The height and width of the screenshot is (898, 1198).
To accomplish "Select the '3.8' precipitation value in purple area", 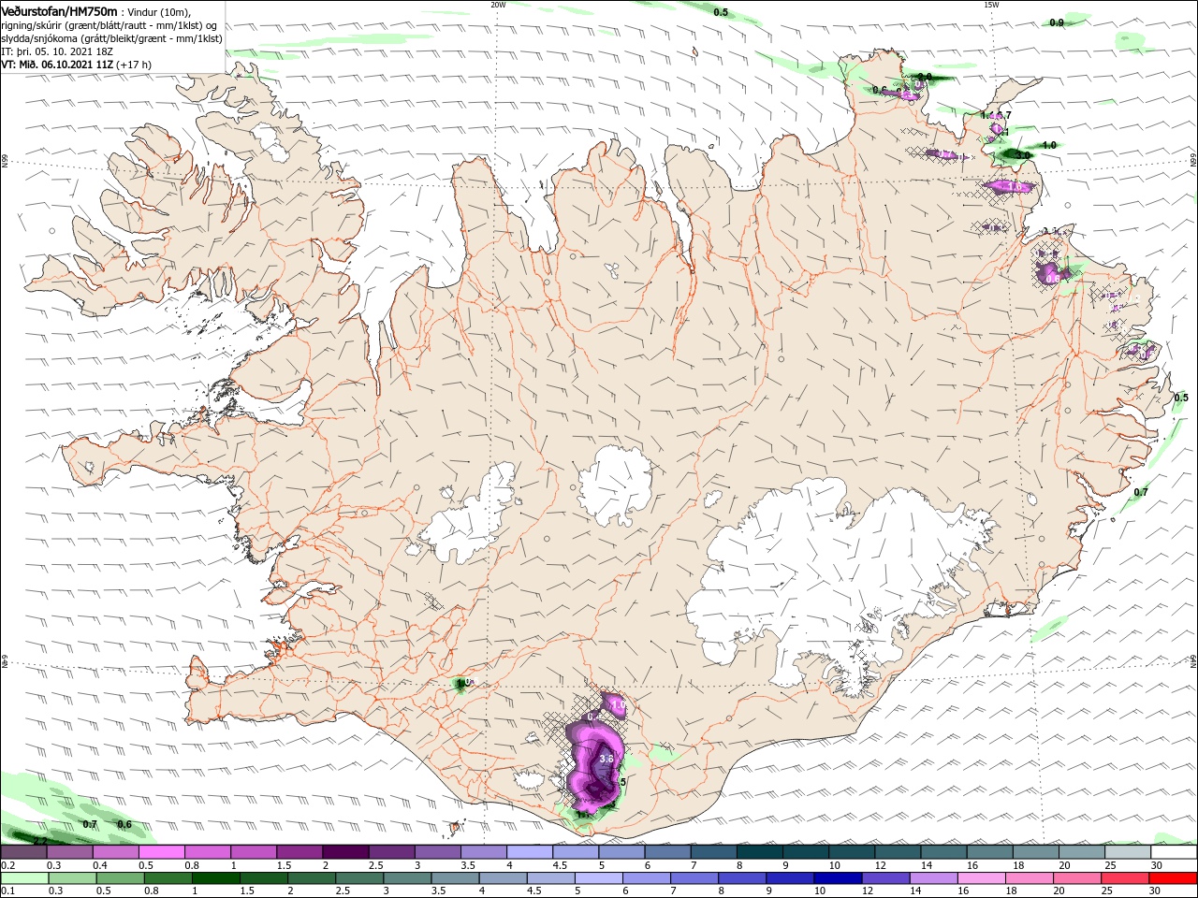I will 606,759.
